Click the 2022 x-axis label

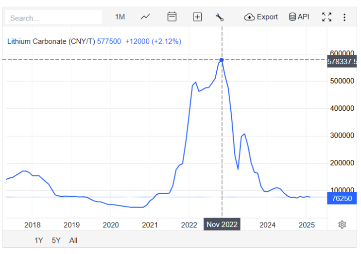[x=189, y=225]
